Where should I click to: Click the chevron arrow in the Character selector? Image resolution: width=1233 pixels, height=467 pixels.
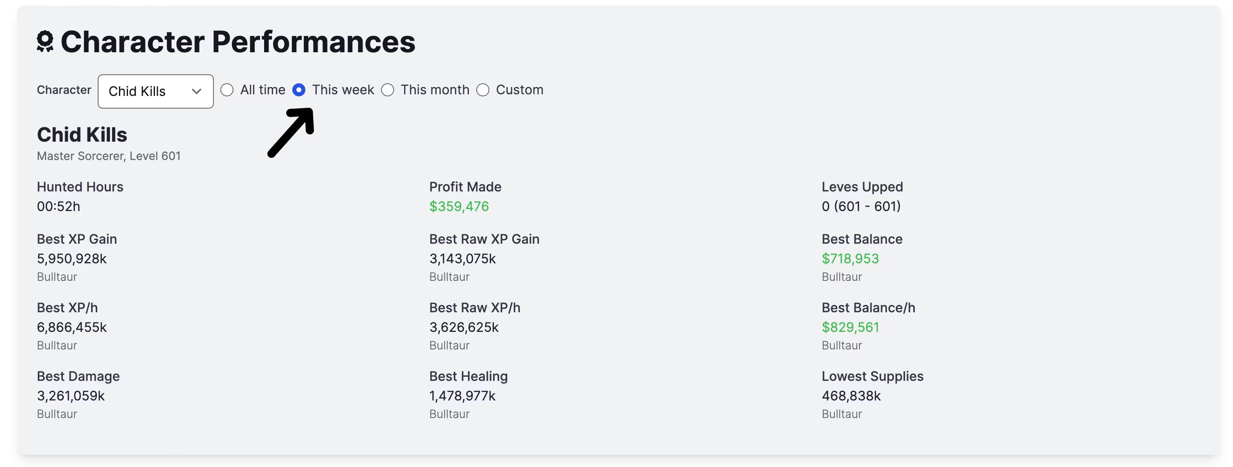(x=196, y=91)
